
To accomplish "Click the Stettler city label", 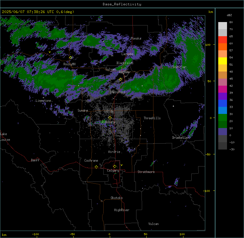I will 179,67.
